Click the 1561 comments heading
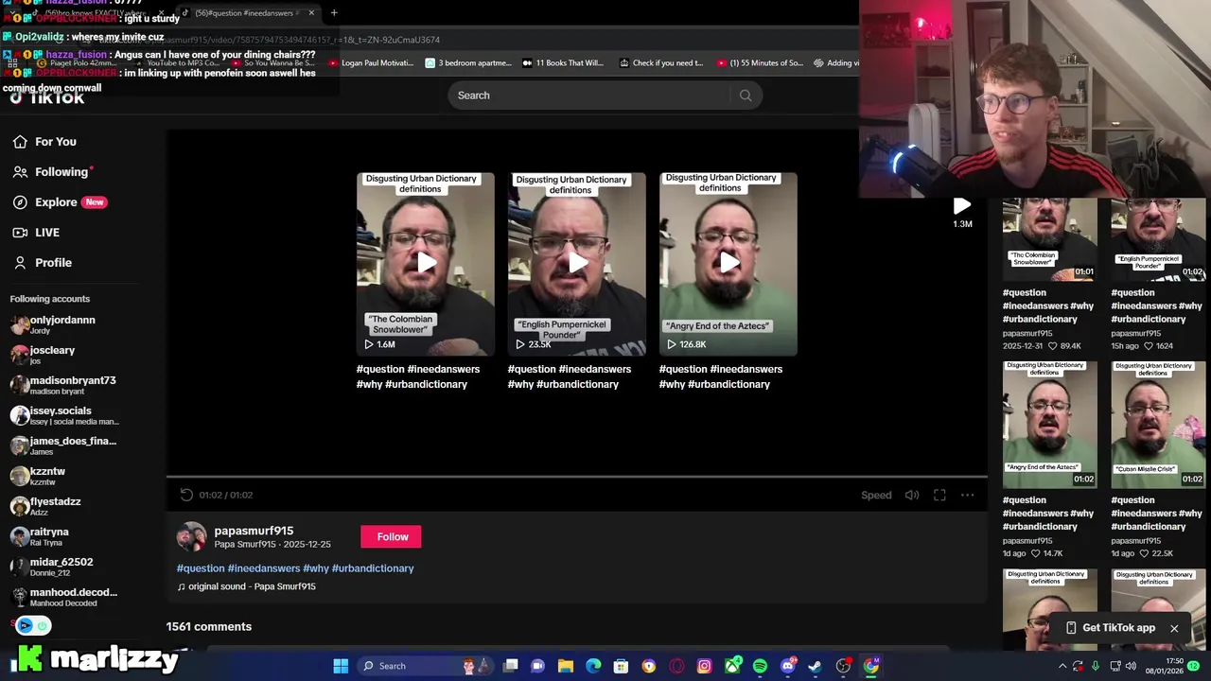Screen dimensions: 1211x681 [x=209, y=626]
